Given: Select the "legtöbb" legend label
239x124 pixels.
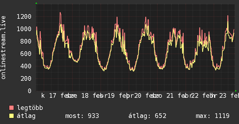Looking at the screenshot, I should [x=30, y=108].
